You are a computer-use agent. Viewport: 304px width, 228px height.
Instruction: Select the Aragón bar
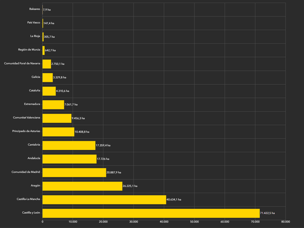pyautogui.click(x=82, y=186)
